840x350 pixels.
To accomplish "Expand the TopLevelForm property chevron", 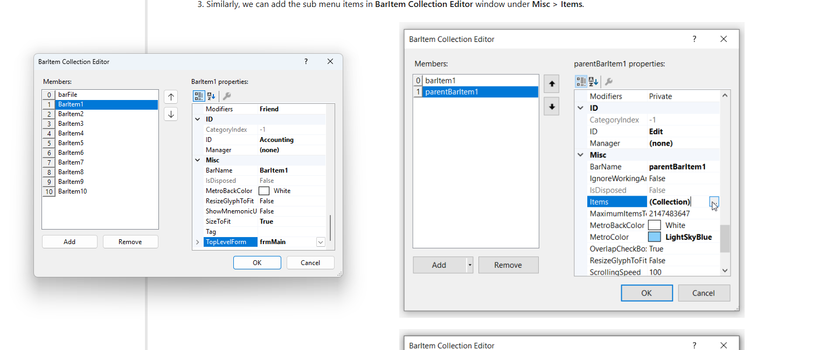I will [x=198, y=242].
